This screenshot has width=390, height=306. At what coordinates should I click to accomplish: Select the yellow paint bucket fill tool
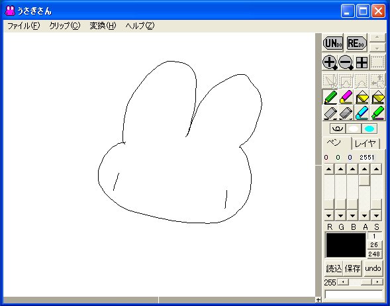pos(362,97)
